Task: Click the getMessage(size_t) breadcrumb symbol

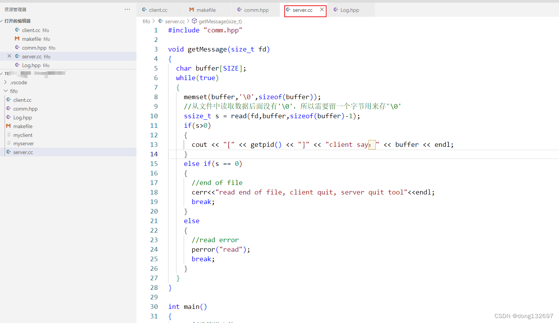Action: (x=220, y=21)
